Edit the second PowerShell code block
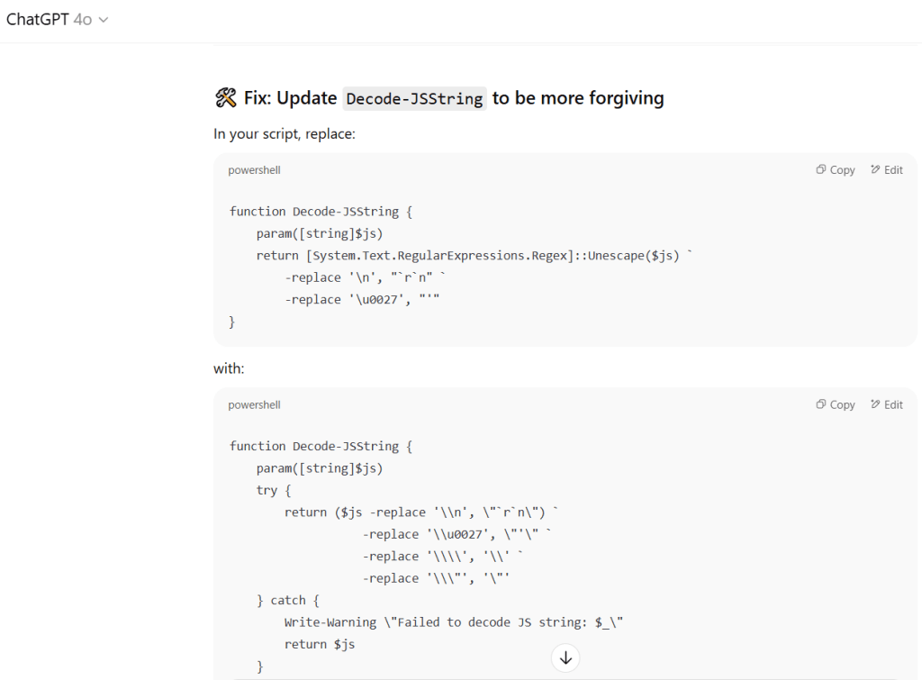This screenshot has height=680, width=922. [887, 405]
